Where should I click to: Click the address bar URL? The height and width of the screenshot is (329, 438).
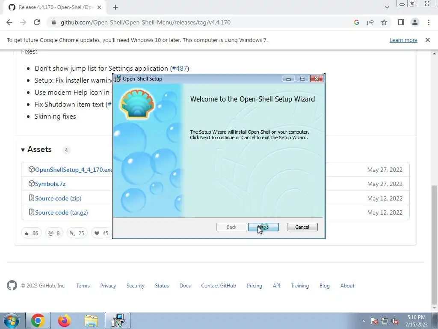(145, 22)
